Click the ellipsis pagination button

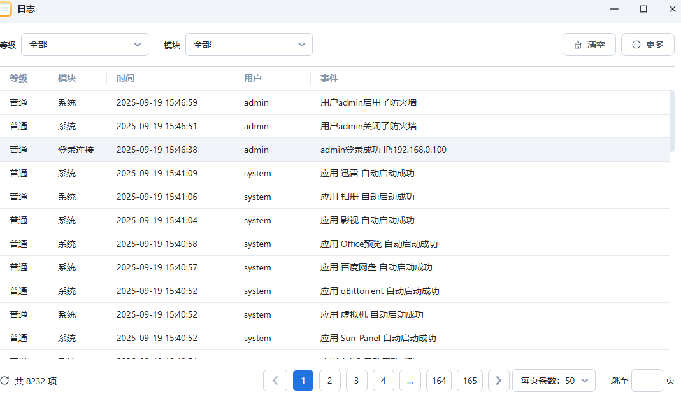click(410, 381)
